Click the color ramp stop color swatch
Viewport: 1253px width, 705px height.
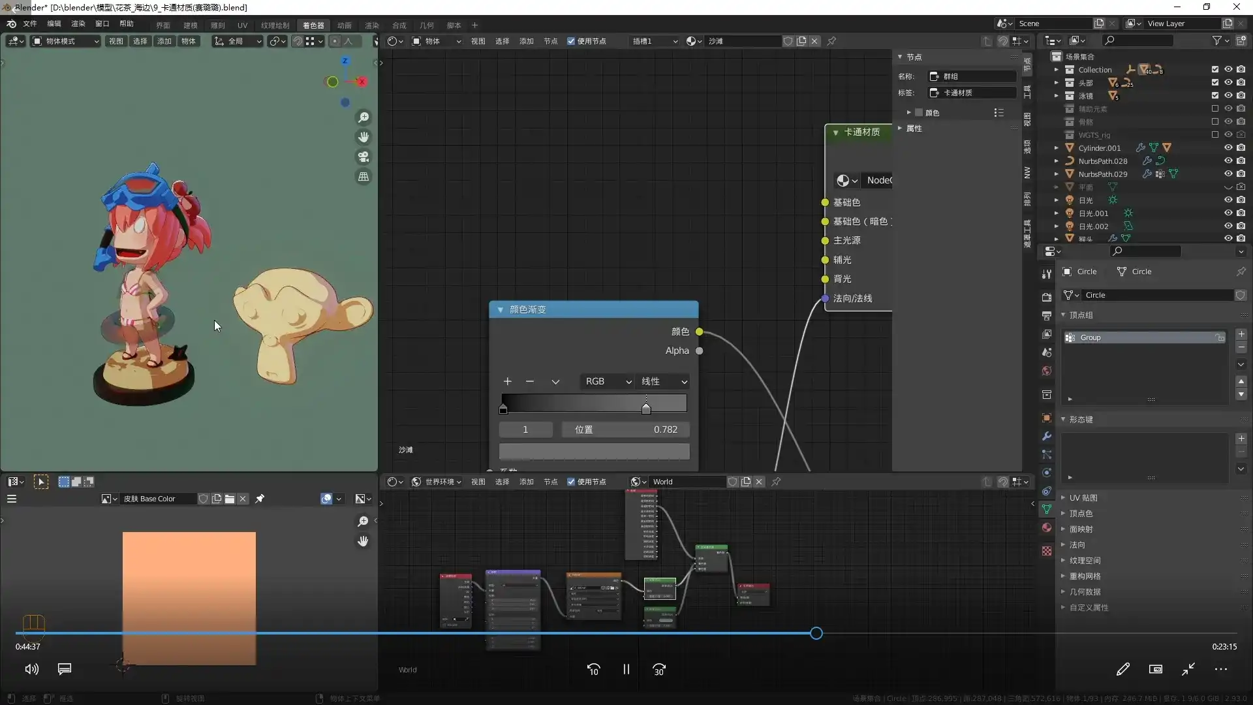[594, 451]
